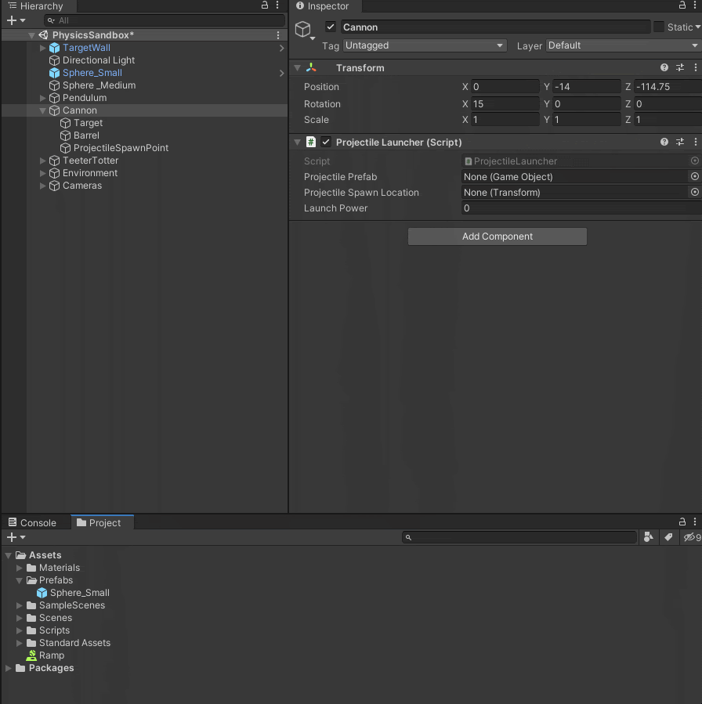Viewport: 702px width, 704px height.
Task: Open Projectile Launcher preset settings icon
Action: click(680, 143)
